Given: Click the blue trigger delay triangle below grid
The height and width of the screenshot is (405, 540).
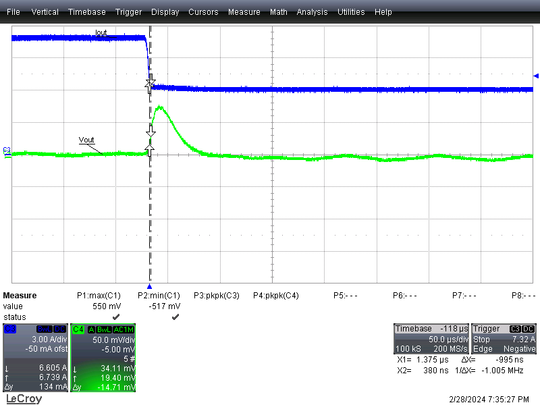Looking at the screenshot, I should [150, 286].
